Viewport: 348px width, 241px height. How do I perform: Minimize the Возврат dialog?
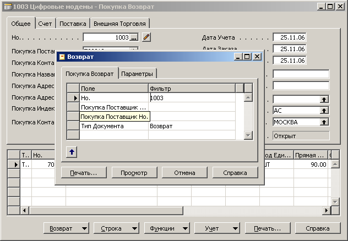pyautogui.click(x=238, y=57)
